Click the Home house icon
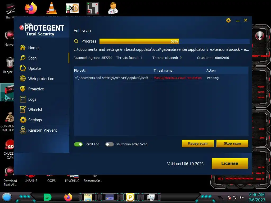 point(23,48)
